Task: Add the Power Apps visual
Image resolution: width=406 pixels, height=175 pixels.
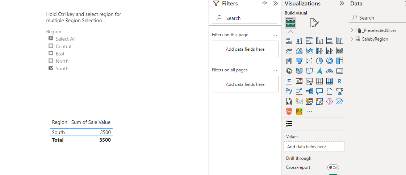Action: pos(329,101)
